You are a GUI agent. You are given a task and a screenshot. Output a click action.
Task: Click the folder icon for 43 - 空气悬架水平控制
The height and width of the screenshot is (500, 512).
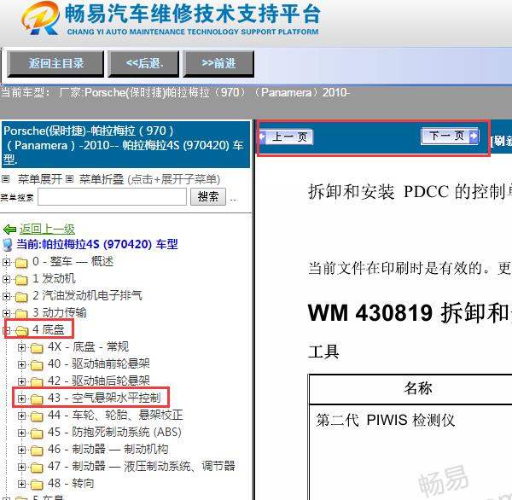[37, 398]
